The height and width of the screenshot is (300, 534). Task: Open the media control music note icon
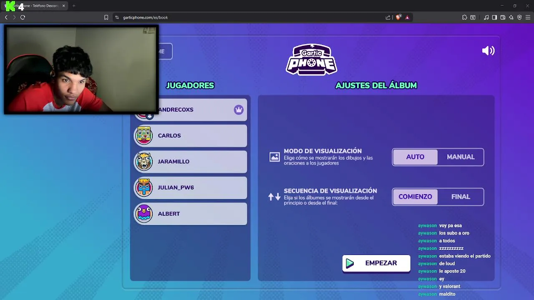pos(486,17)
